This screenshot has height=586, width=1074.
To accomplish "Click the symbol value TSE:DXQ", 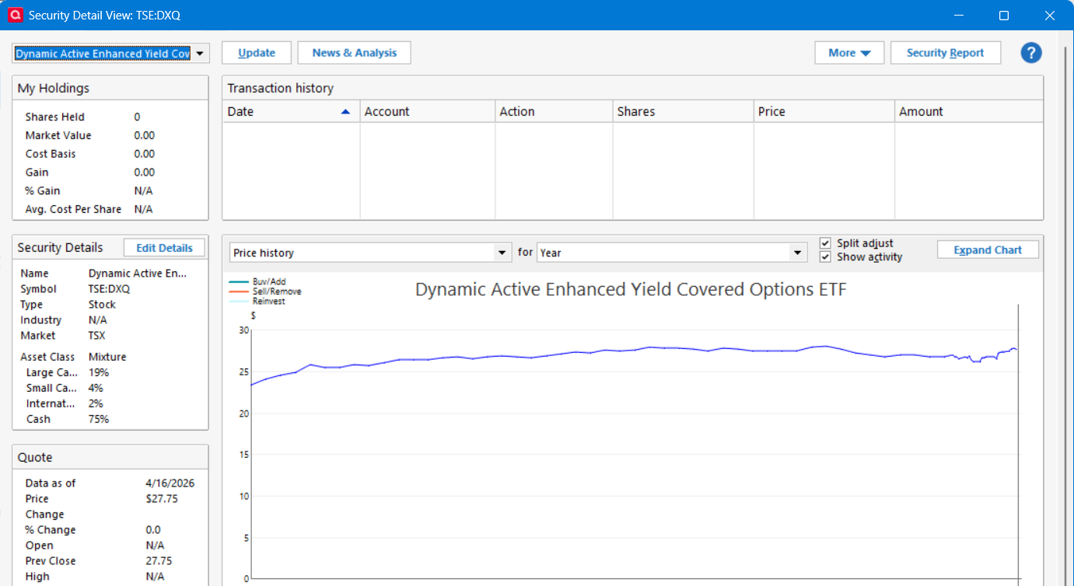I will coord(110,289).
